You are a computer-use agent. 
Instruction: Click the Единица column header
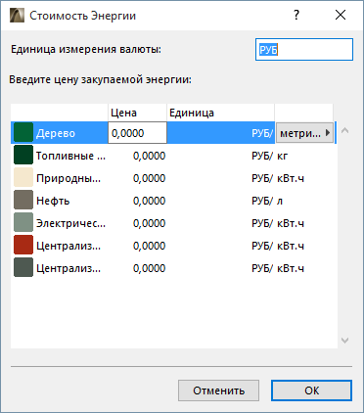[x=221, y=113]
